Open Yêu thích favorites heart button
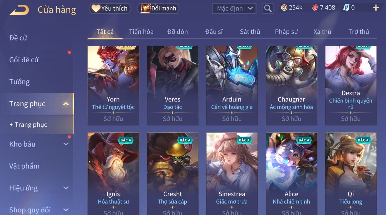Screen dimensions: 386x215 (110, 8)
